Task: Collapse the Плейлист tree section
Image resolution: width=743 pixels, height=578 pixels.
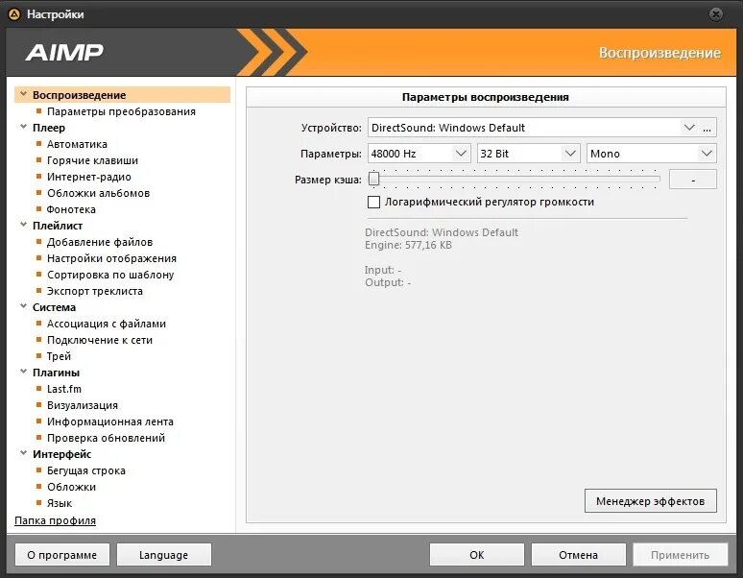Action: 23,225
